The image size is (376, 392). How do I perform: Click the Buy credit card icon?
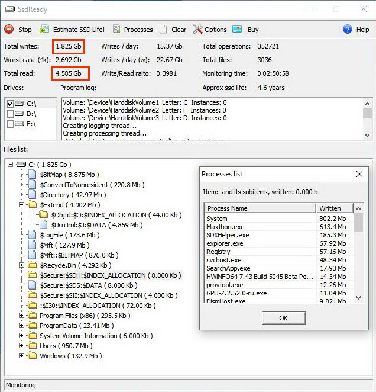[237, 29]
